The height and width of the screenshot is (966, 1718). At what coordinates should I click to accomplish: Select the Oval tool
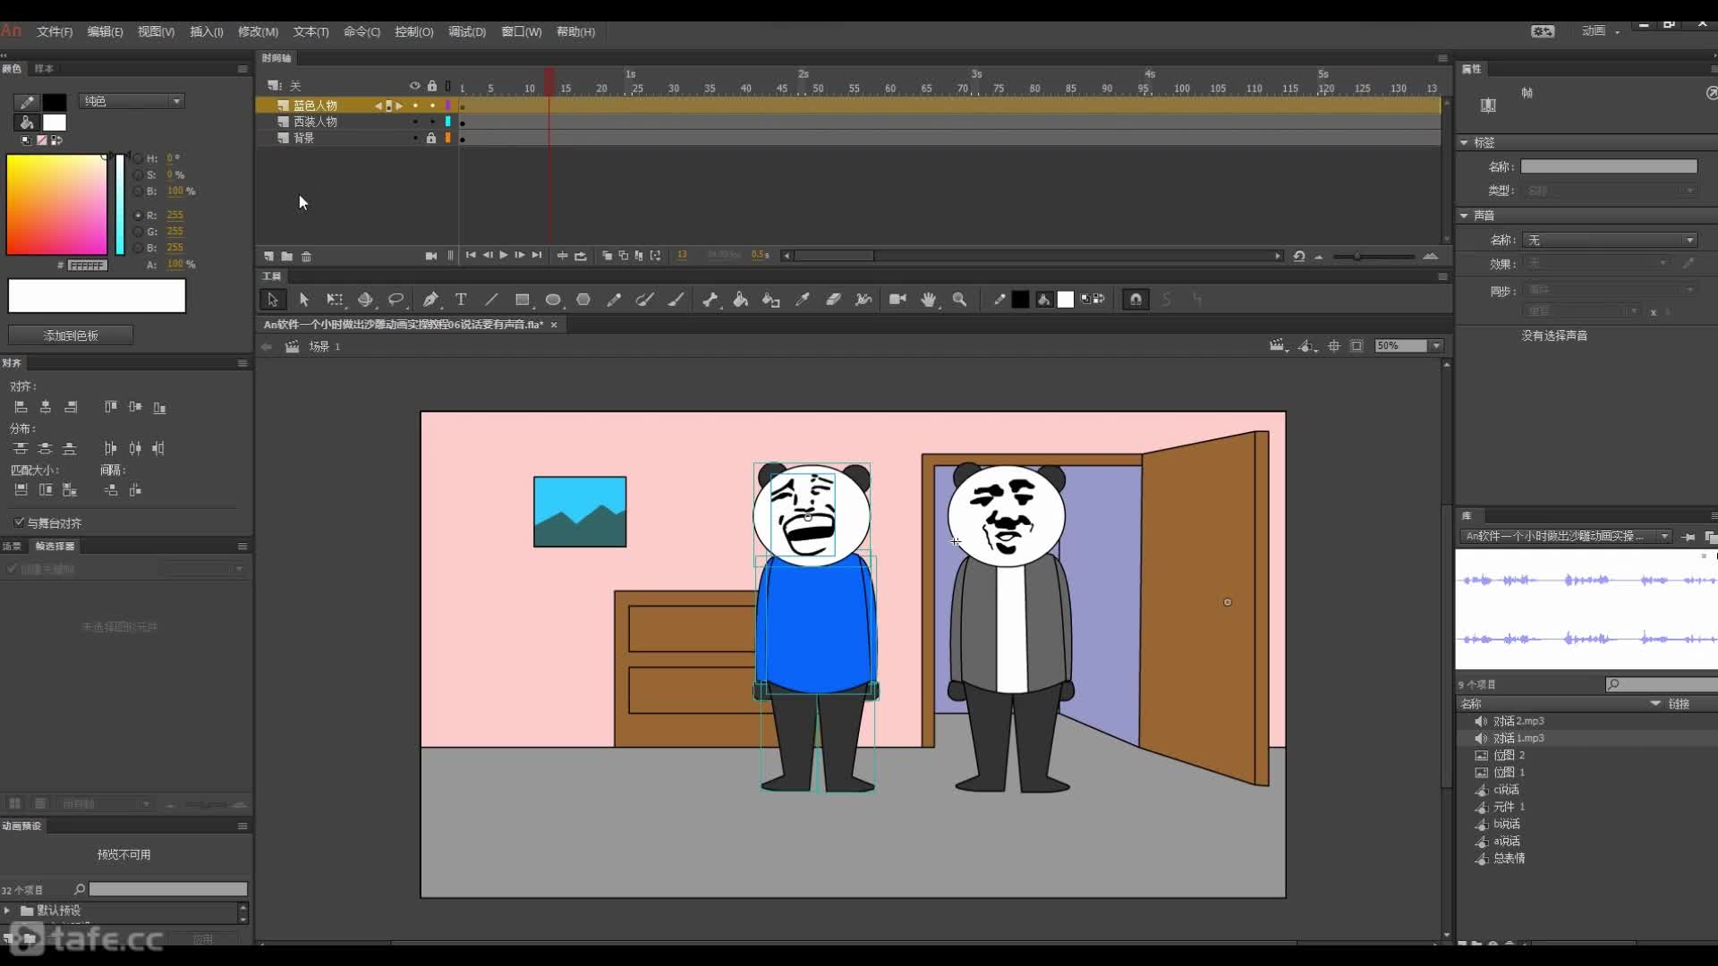(553, 300)
